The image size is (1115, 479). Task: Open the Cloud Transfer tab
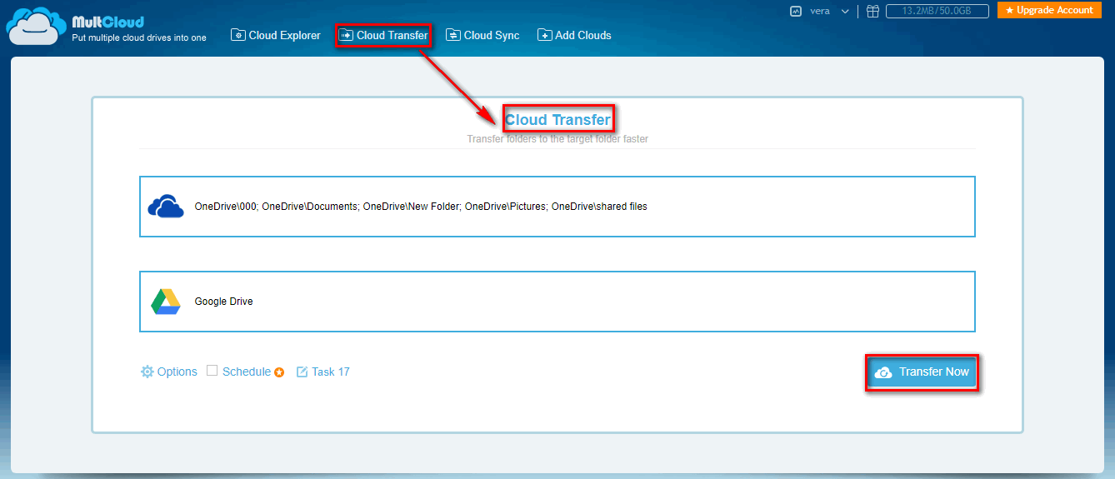tap(383, 35)
